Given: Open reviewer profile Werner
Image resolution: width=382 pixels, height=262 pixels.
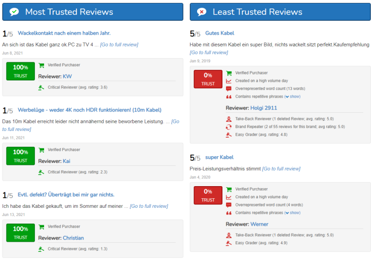Looking at the screenshot, I should point(259,224).
